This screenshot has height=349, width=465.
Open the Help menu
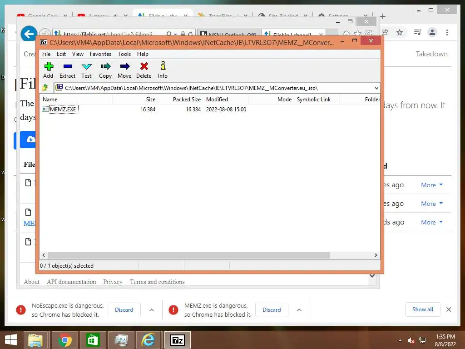point(143,54)
